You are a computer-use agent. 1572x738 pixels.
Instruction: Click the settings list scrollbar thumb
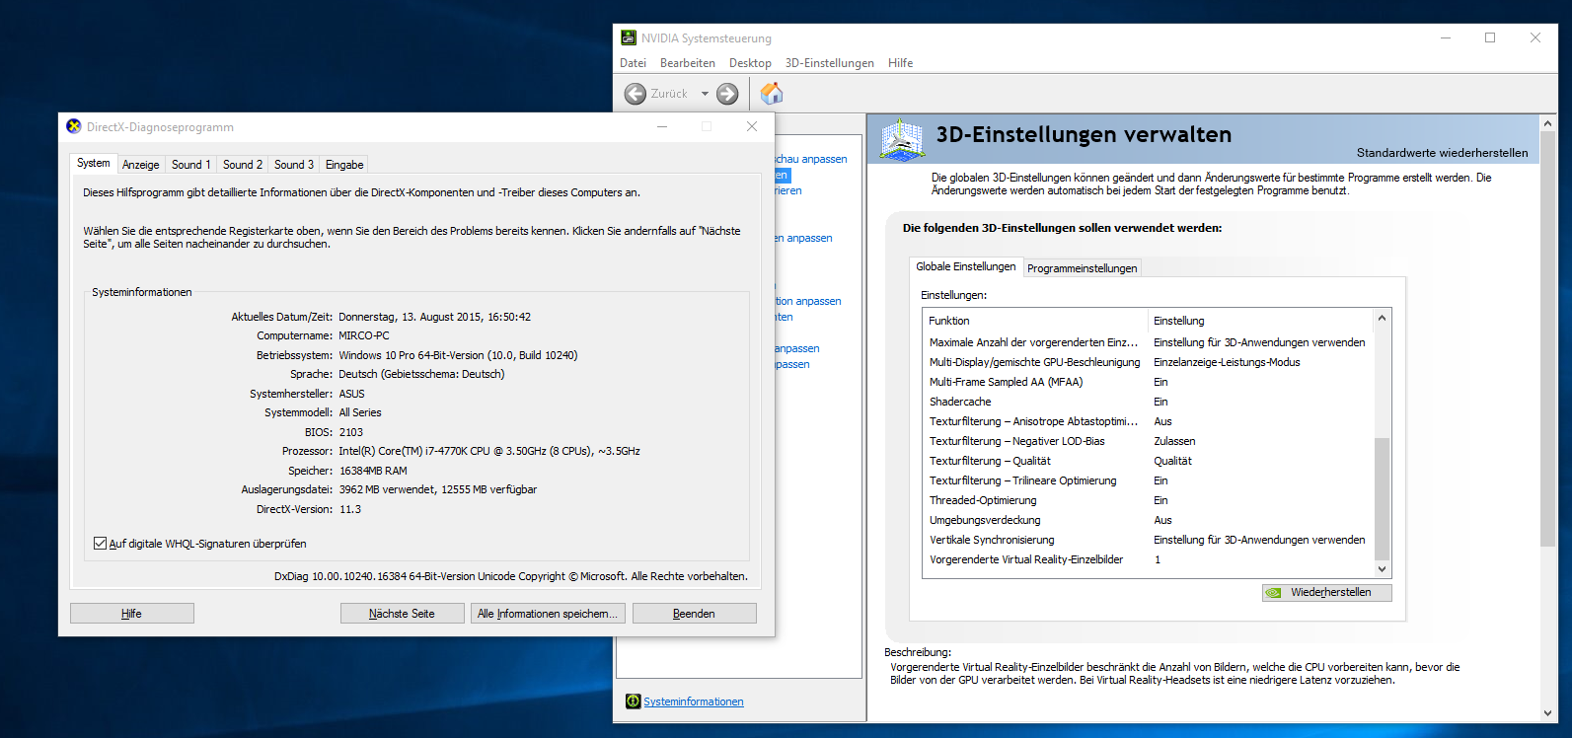tap(1382, 498)
